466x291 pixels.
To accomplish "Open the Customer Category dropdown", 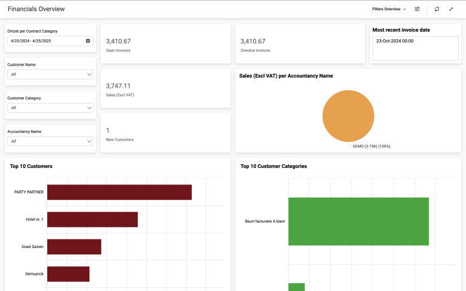I will pyautogui.click(x=50, y=108).
